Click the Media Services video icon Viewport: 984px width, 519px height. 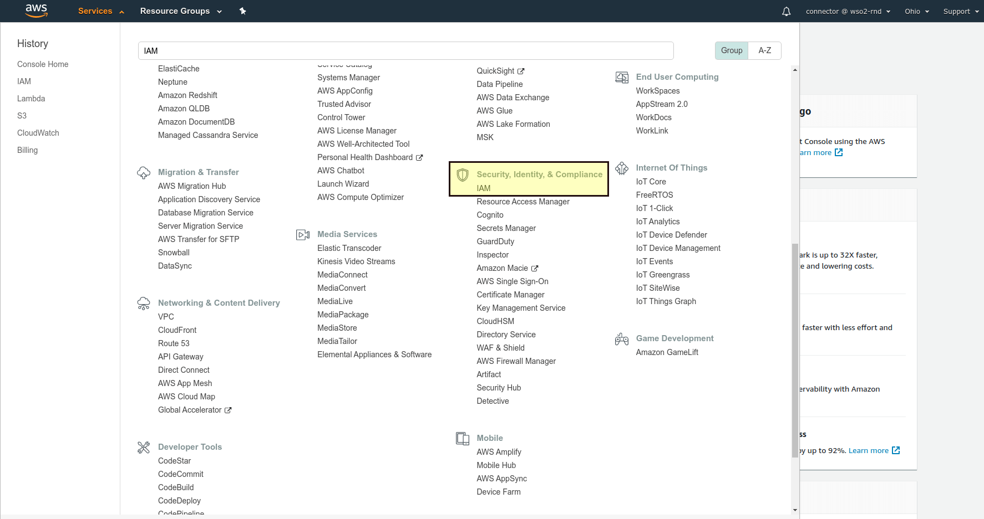[x=303, y=235]
